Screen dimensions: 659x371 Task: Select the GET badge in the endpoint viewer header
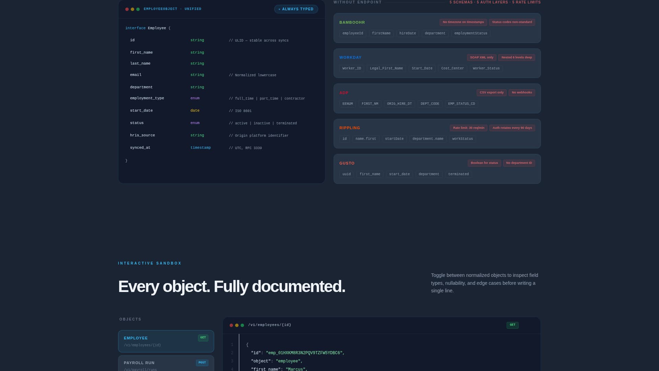(x=512, y=325)
